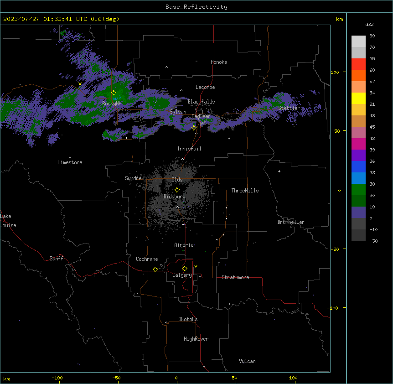
Task: Click the -30 value on dBZ scale
Action: coord(373,241)
